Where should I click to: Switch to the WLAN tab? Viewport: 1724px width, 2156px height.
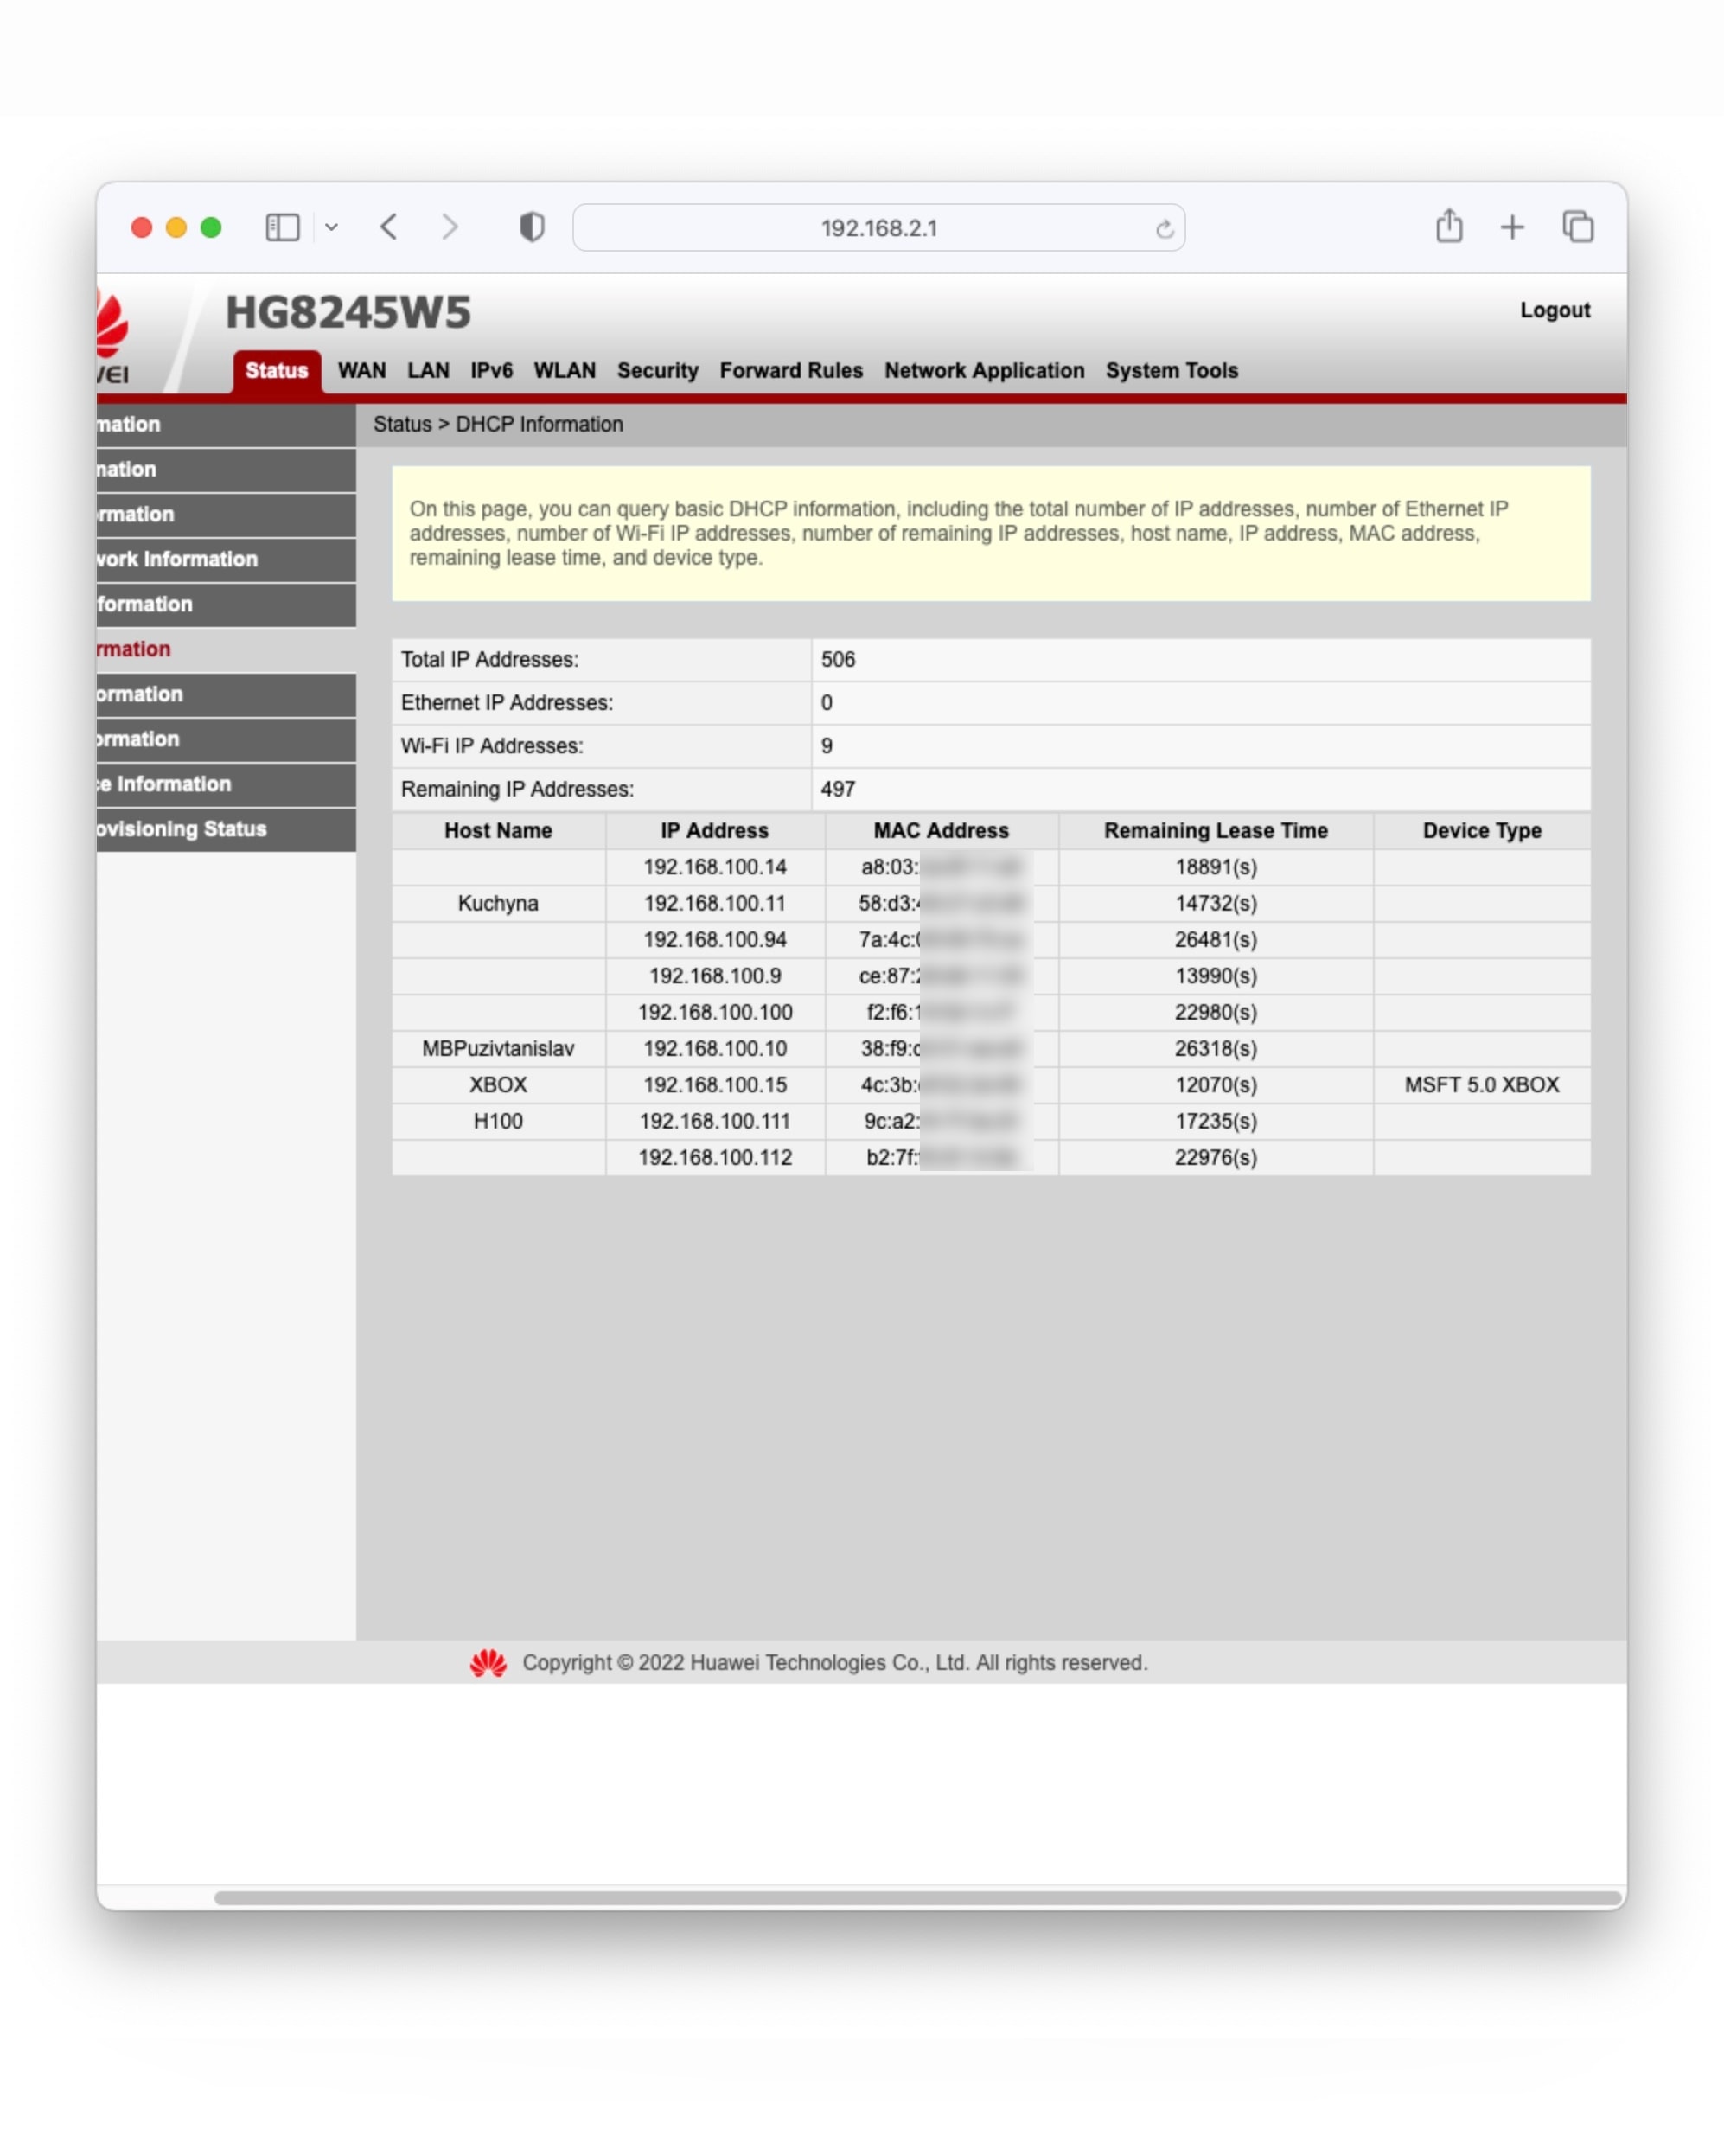pyautogui.click(x=564, y=371)
